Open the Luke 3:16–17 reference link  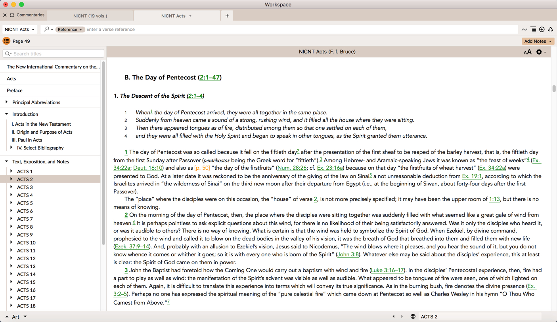pyautogui.click(x=387, y=270)
